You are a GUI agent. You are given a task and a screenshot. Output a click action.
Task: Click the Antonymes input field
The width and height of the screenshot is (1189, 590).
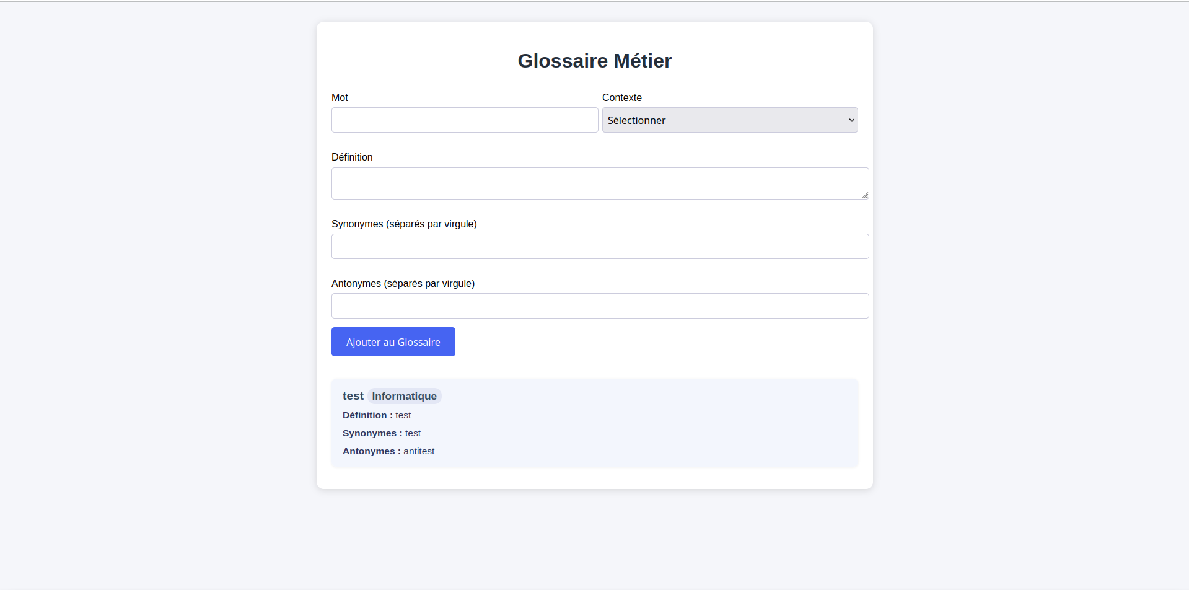point(600,306)
